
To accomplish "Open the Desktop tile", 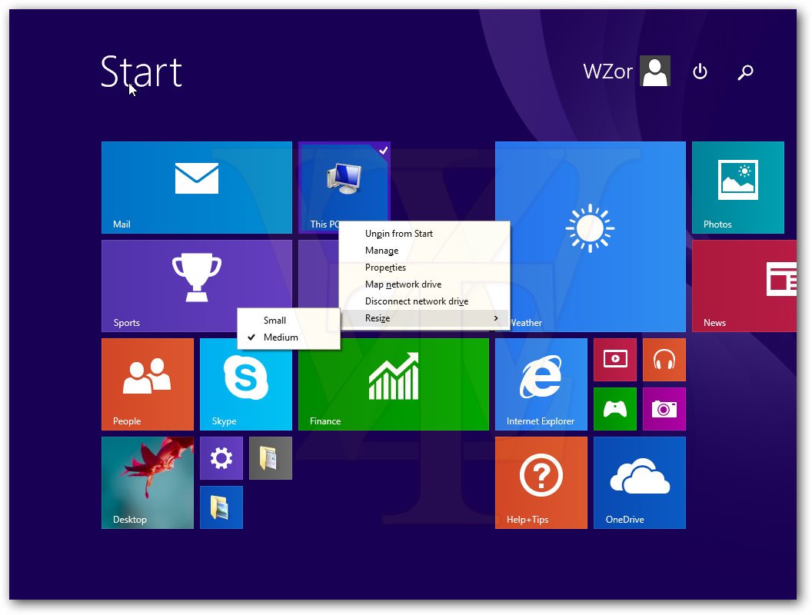I will tap(148, 483).
